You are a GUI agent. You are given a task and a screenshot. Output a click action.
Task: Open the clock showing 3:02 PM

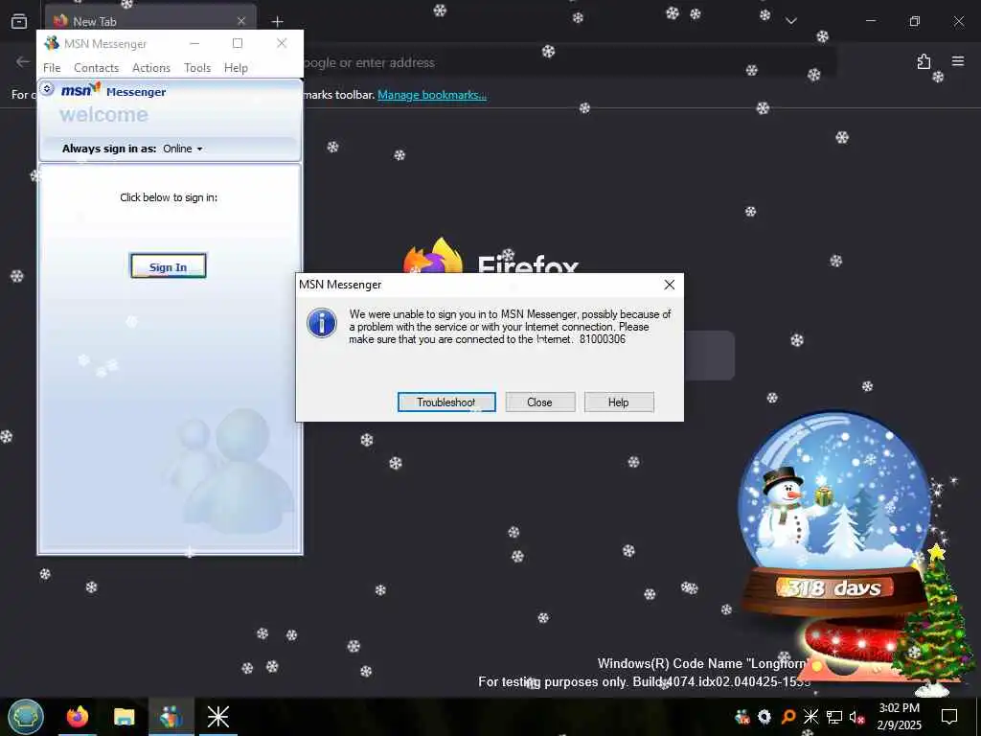[x=899, y=717]
